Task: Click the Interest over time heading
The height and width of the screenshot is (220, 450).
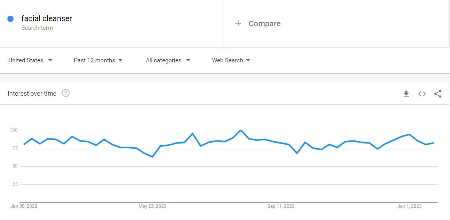Action: (32, 93)
